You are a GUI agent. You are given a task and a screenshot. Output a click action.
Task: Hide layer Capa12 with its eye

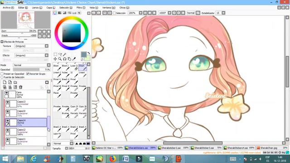[7, 130]
